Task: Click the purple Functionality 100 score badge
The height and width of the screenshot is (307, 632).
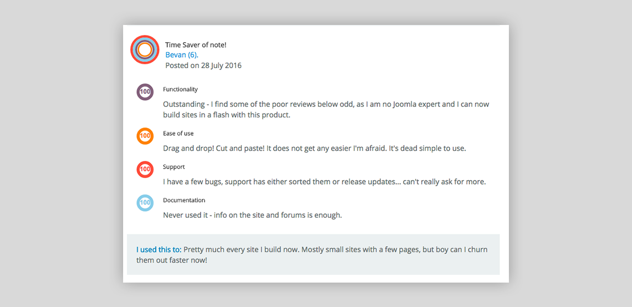Action: (x=145, y=92)
